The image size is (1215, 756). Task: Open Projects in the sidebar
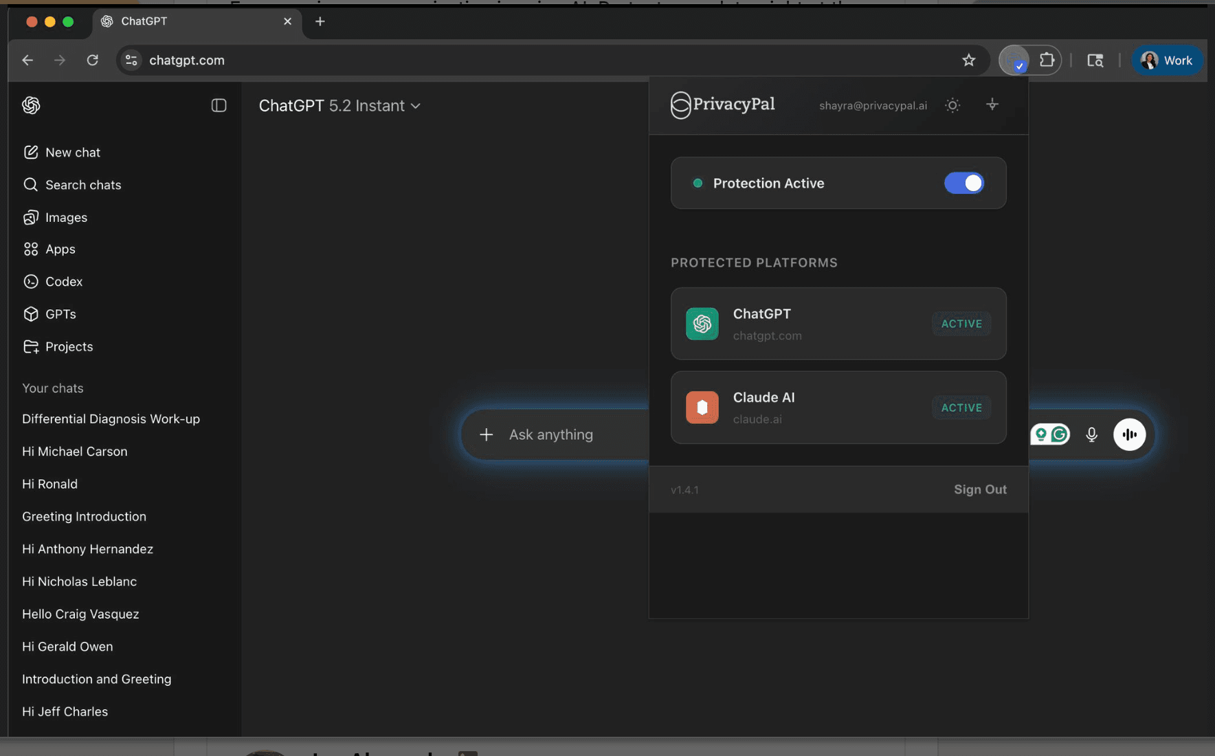(69, 346)
